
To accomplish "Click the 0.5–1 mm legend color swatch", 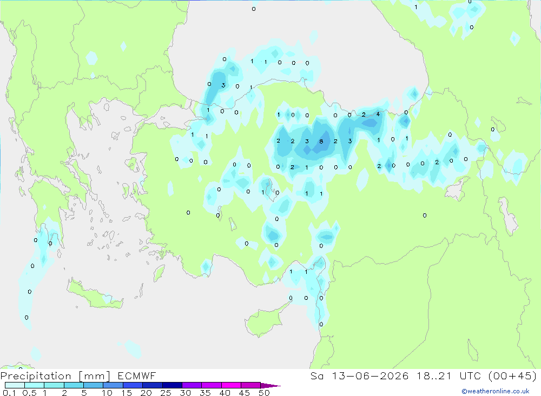I will [x=35, y=385].
